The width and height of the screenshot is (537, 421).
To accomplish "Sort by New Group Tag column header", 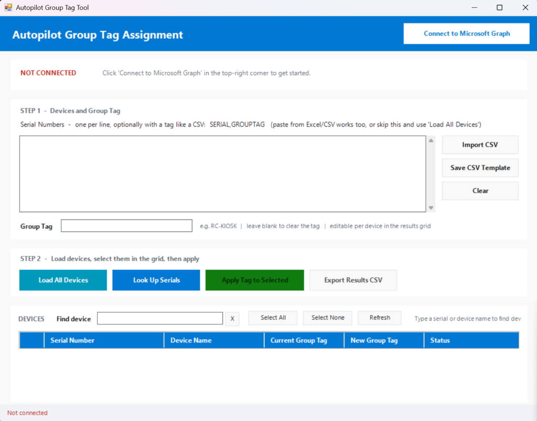I will pyautogui.click(x=384, y=341).
